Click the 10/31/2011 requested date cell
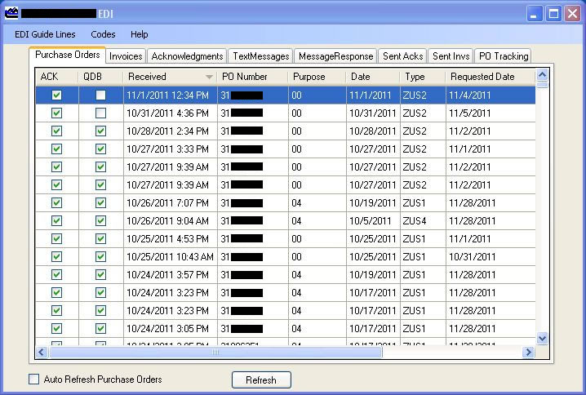Viewport: 586px width, 395px height. (491, 256)
